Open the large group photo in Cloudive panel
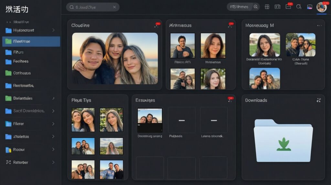The height and width of the screenshot is (185, 331). point(115,58)
